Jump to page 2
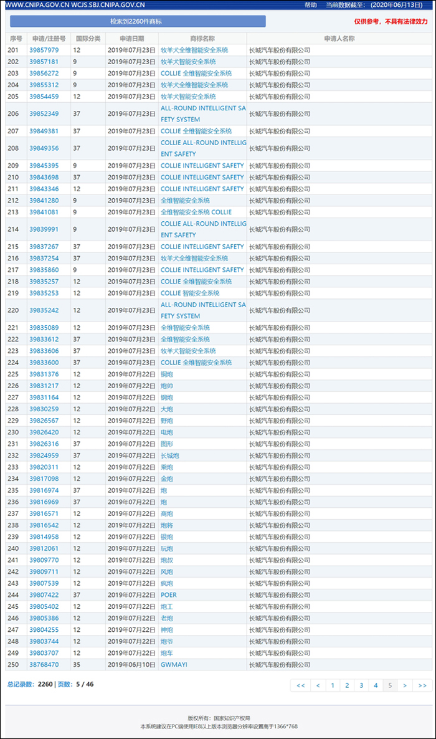The height and width of the screenshot is (739, 436). pyautogui.click(x=347, y=685)
